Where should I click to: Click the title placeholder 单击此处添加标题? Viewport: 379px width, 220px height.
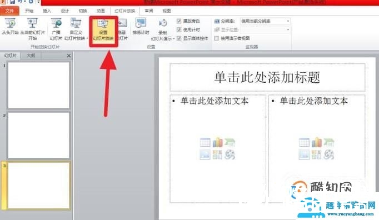pyautogui.click(x=267, y=77)
